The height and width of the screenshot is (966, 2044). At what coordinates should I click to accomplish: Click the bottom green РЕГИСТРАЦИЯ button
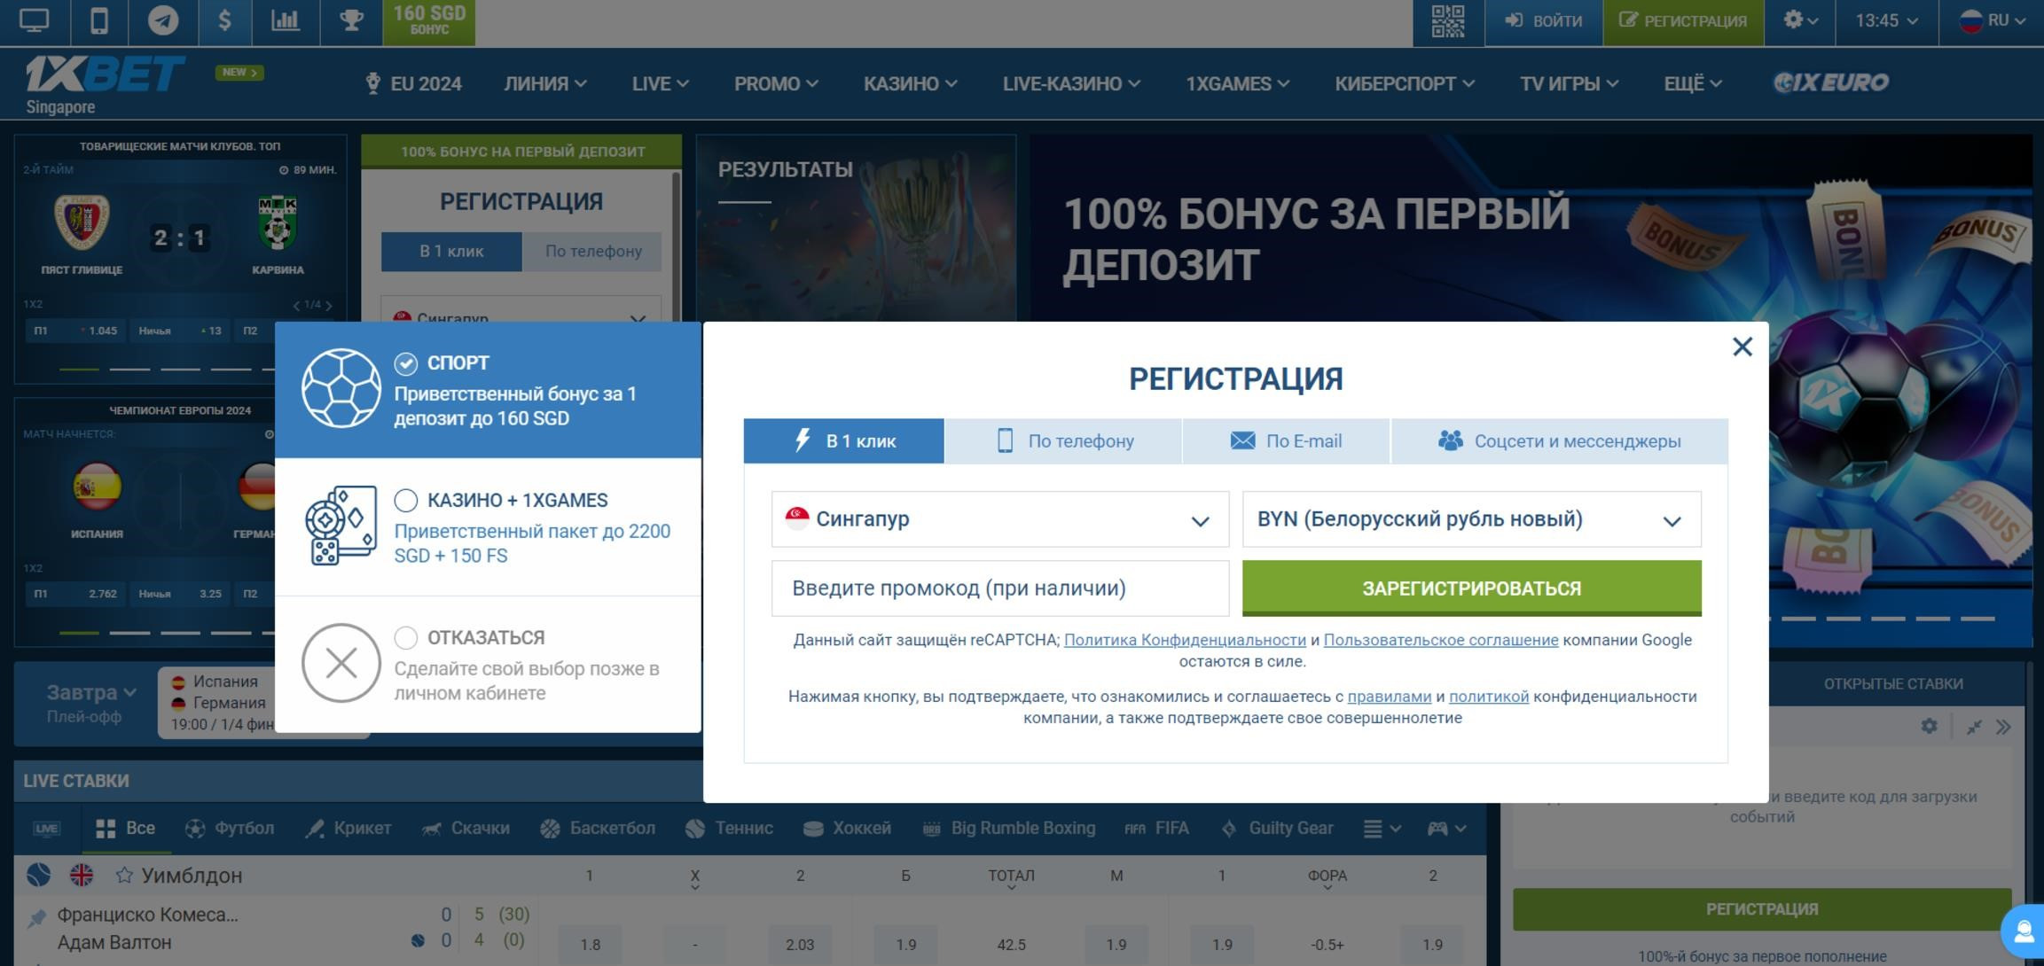coord(1762,909)
